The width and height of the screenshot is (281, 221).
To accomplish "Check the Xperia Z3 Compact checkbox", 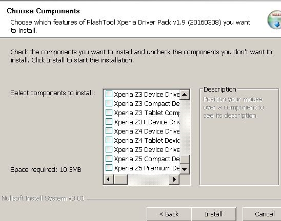I will click(x=109, y=103).
